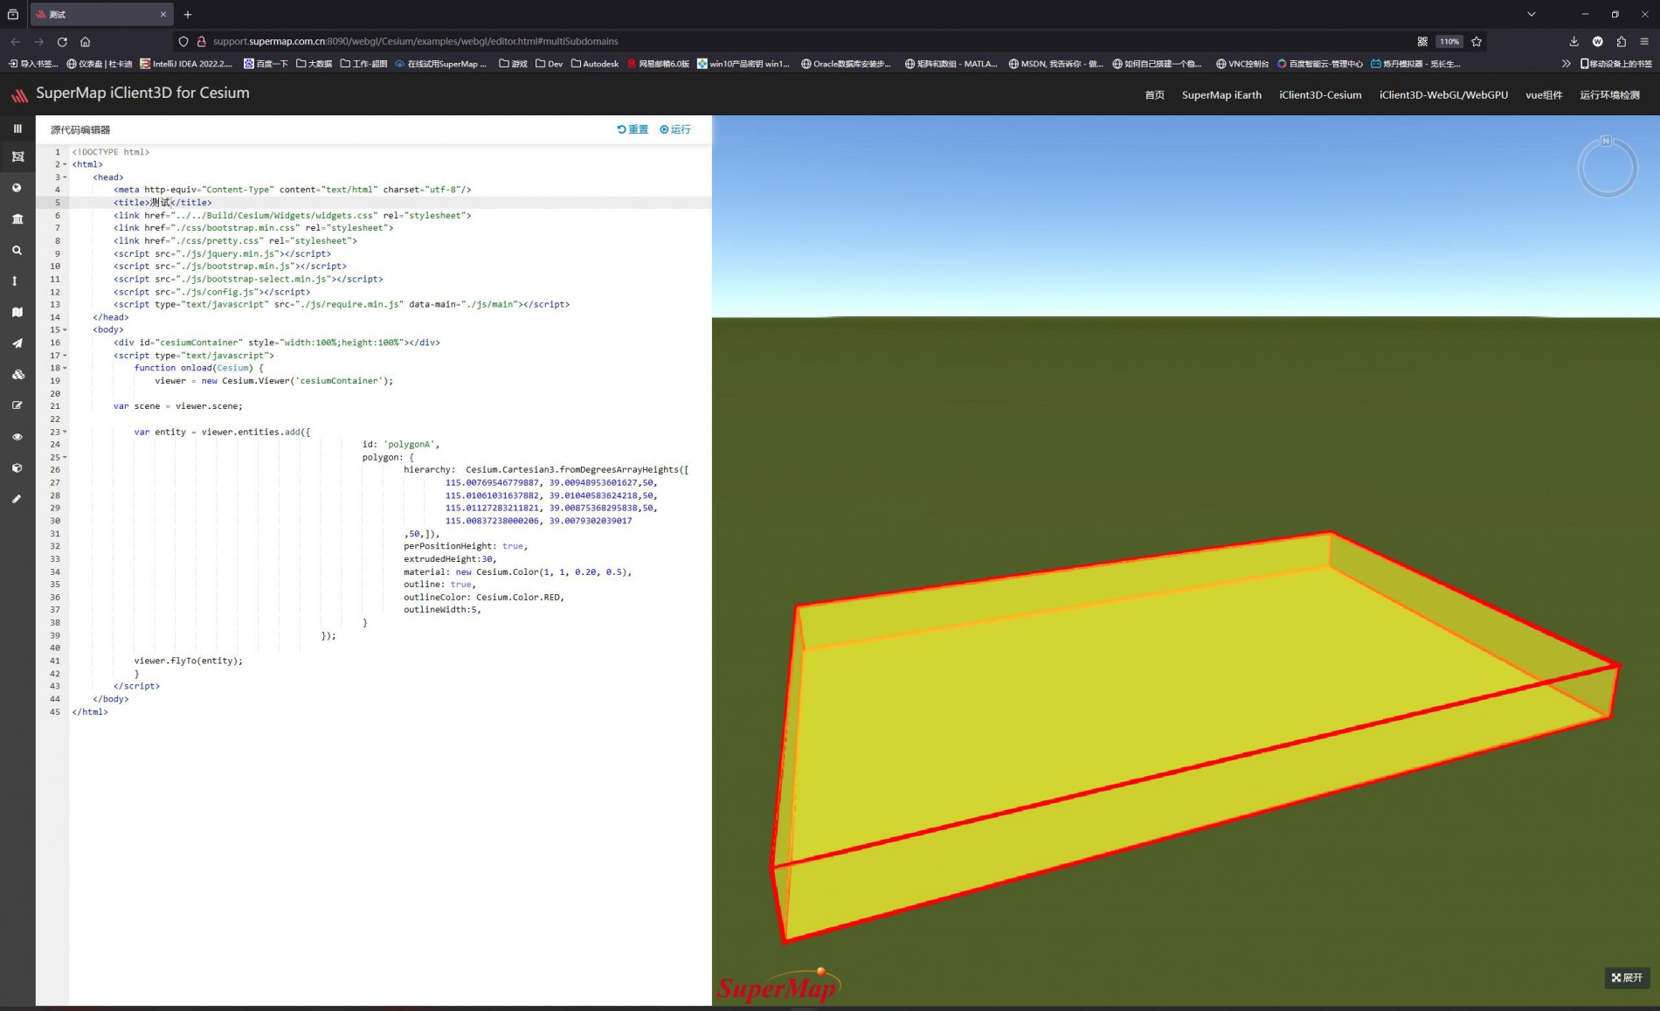Open the stacked cubes category icon

point(17,374)
